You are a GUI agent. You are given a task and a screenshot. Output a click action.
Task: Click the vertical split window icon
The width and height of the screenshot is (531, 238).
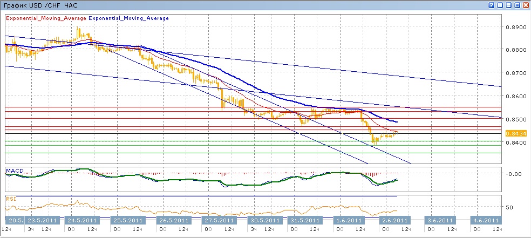[499, 5]
